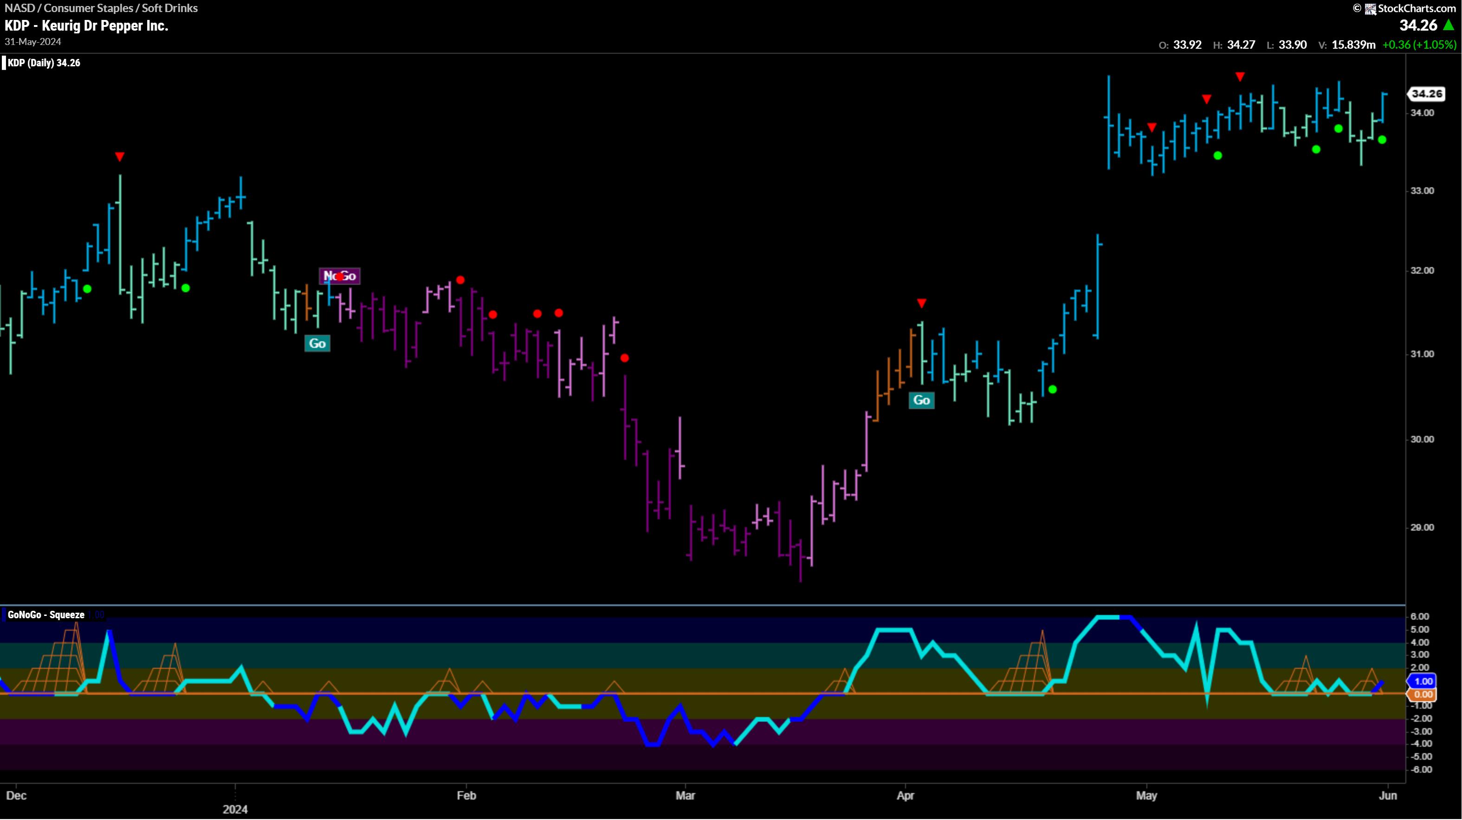
Task: Open the Soft Drinks breadcrumb link
Action: (169, 8)
